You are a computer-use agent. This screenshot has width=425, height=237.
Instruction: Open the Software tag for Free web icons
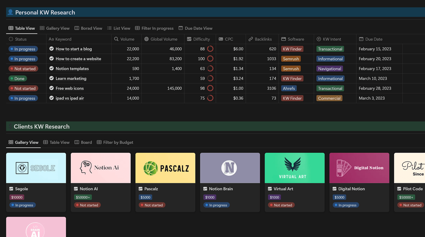click(289, 88)
